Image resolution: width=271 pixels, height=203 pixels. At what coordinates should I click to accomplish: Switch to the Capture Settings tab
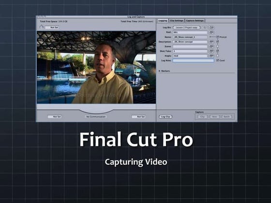195,20
